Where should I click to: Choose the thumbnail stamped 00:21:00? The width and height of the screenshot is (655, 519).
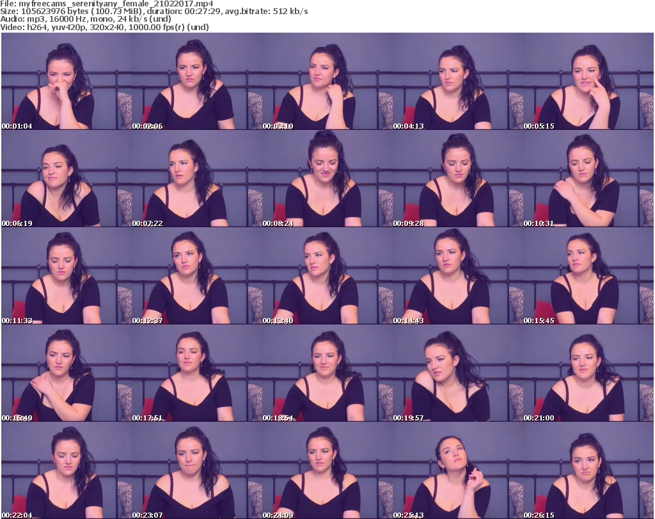pos(588,373)
